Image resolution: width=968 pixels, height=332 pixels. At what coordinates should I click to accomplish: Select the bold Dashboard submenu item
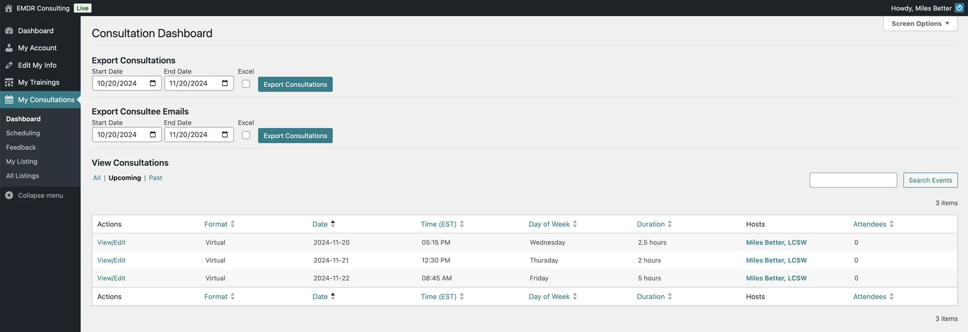pos(24,119)
